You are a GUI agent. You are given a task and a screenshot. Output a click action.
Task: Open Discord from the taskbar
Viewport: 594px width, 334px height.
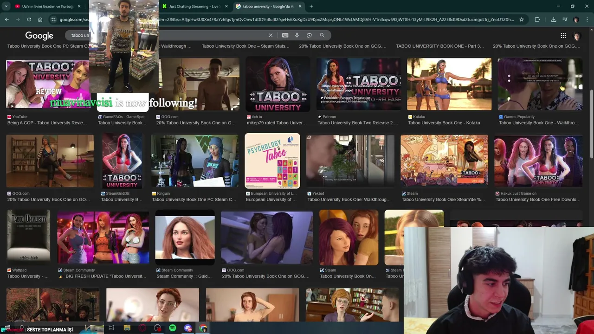tap(188, 328)
